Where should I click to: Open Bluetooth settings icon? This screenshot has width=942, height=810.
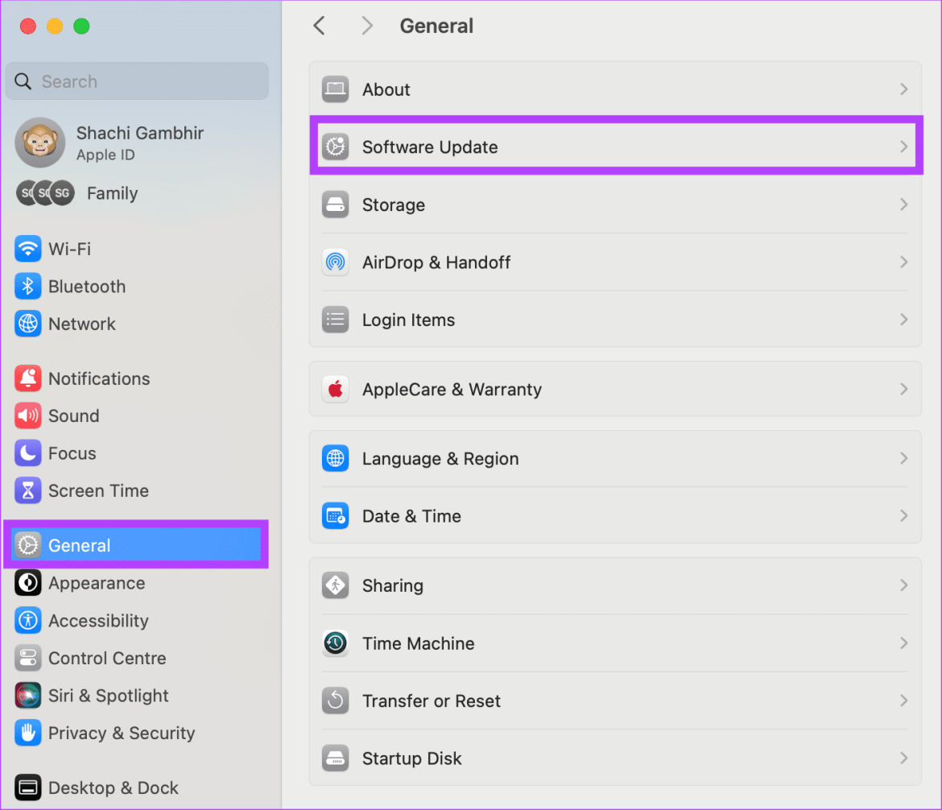coord(28,287)
